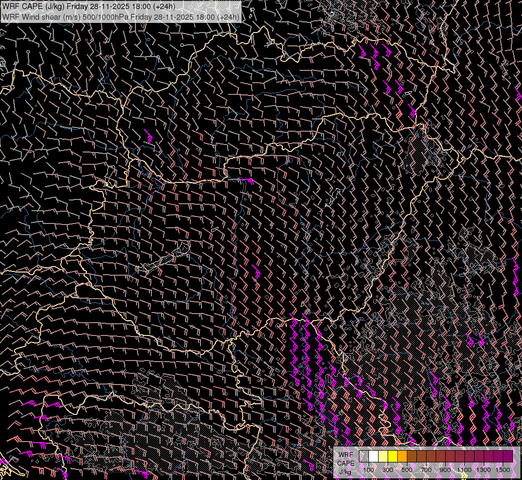This screenshot has height=480, width=522.
Task: Click the WRF Wind shear title line
Action: point(121,17)
